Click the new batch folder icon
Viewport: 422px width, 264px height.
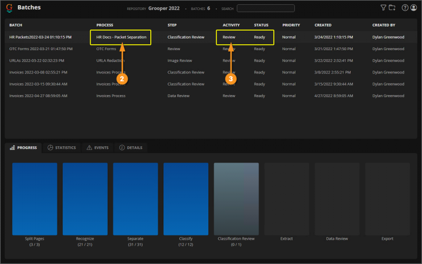click(392, 8)
